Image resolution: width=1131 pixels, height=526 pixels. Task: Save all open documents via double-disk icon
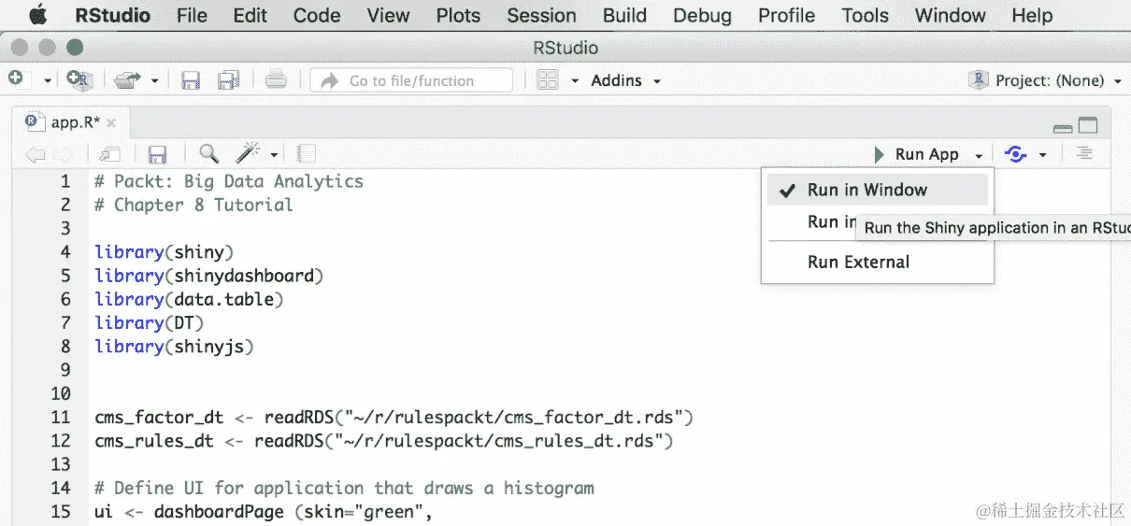coord(229,80)
